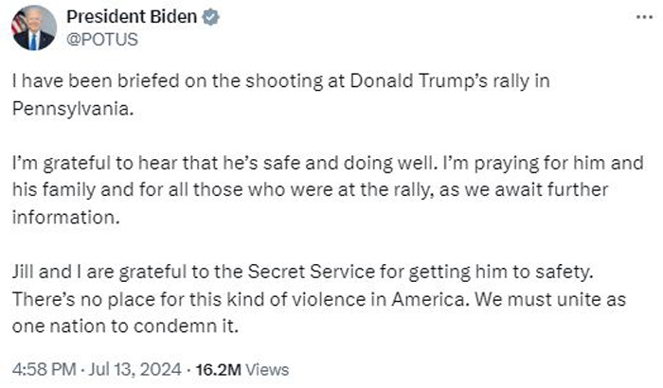Image resolution: width=663 pixels, height=388 pixels.
Task: Visit the @POTUS handle link
Action: click(102, 40)
